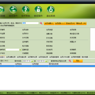Click the 发动机号 field label
Viewport: 95px width, 95px height.
coord(49,50)
